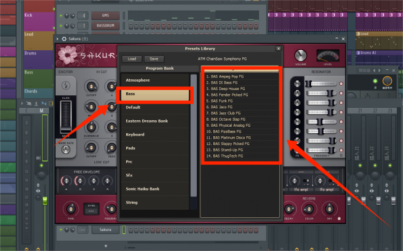Toggle the Reverb on/off dot

pyautogui.click(x=339, y=218)
